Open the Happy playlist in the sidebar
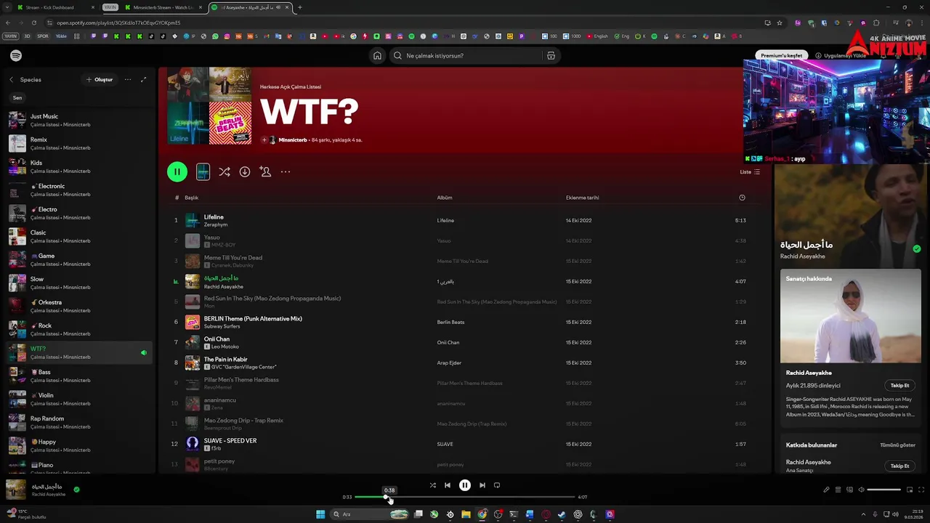Screen dimensions: 930x523 [x=80, y=445]
